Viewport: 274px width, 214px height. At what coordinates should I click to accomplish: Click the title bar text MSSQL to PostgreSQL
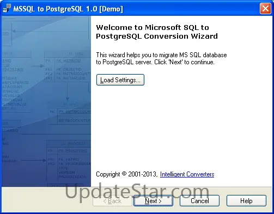tap(68, 9)
